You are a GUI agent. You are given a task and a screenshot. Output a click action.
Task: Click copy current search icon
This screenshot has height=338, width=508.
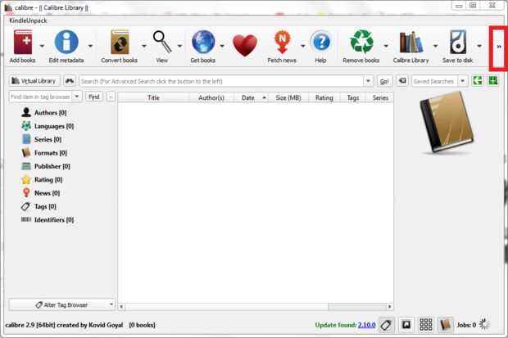pyautogui.click(x=478, y=81)
